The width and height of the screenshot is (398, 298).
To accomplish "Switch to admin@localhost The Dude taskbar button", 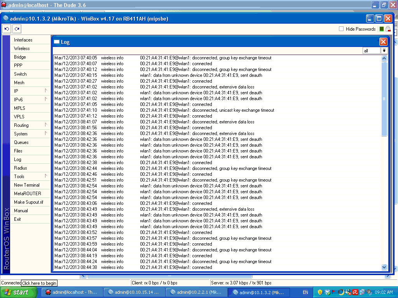I will [72, 293].
